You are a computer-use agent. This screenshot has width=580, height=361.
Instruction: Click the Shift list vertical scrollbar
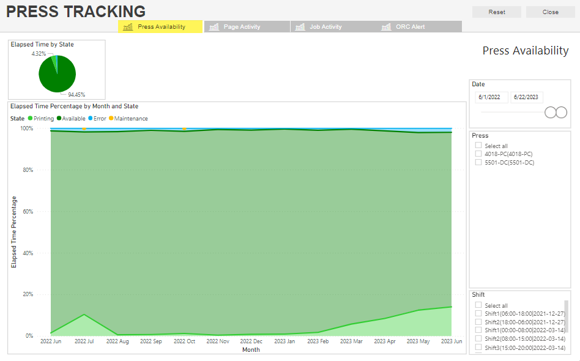pyautogui.click(x=566, y=315)
